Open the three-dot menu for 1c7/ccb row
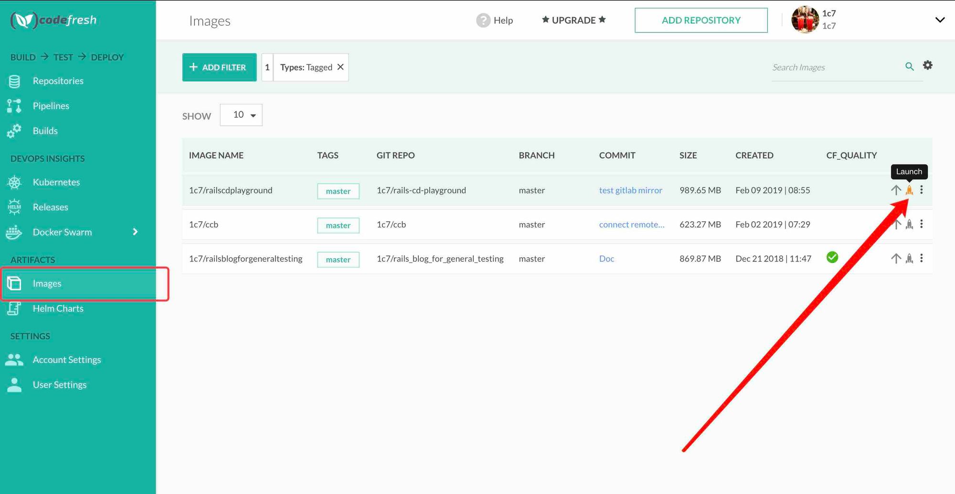 pos(922,224)
